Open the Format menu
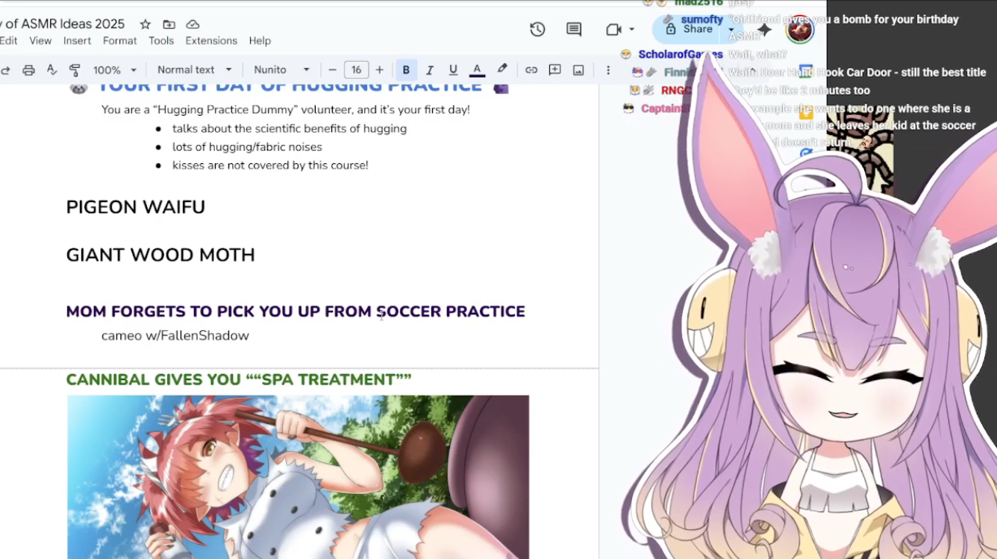Screen dimensions: 997x559 [120, 41]
